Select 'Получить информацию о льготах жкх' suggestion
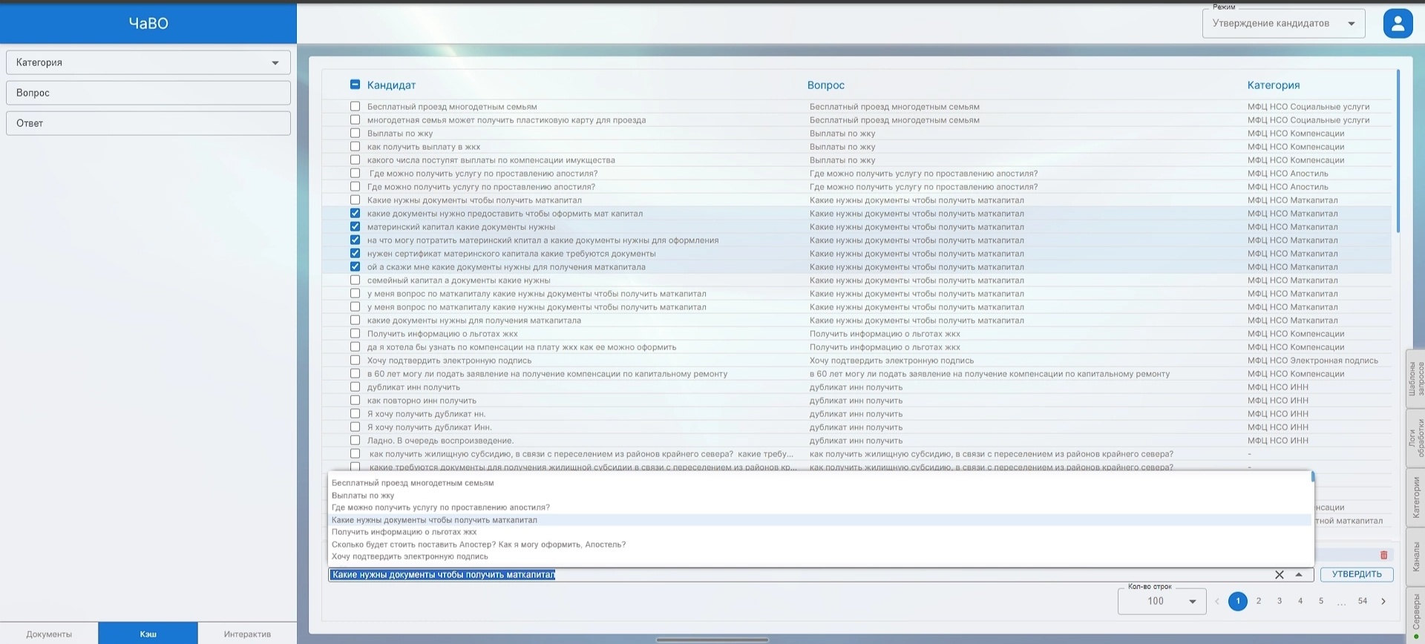Screen dimensions: 1425x644 tap(404, 532)
